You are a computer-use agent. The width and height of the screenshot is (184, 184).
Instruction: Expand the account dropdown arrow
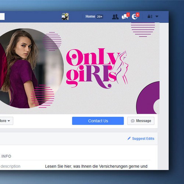click(157, 16)
